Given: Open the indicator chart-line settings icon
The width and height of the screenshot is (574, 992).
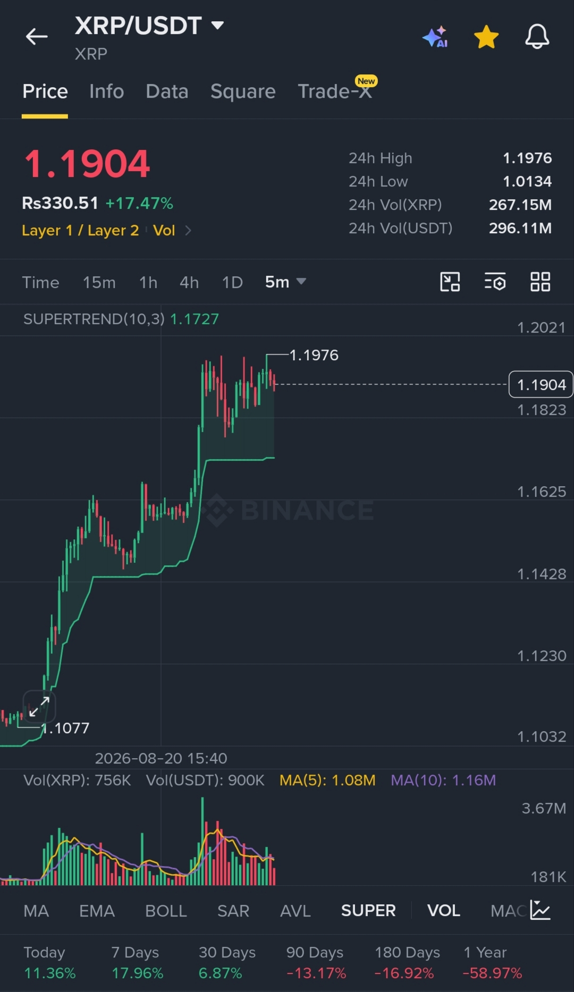Looking at the screenshot, I should (x=540, y=910).
